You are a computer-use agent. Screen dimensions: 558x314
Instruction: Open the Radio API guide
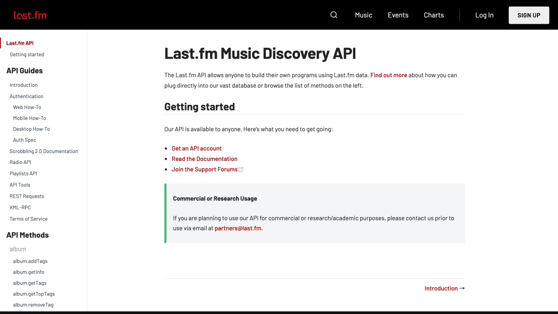pos(20,162)
